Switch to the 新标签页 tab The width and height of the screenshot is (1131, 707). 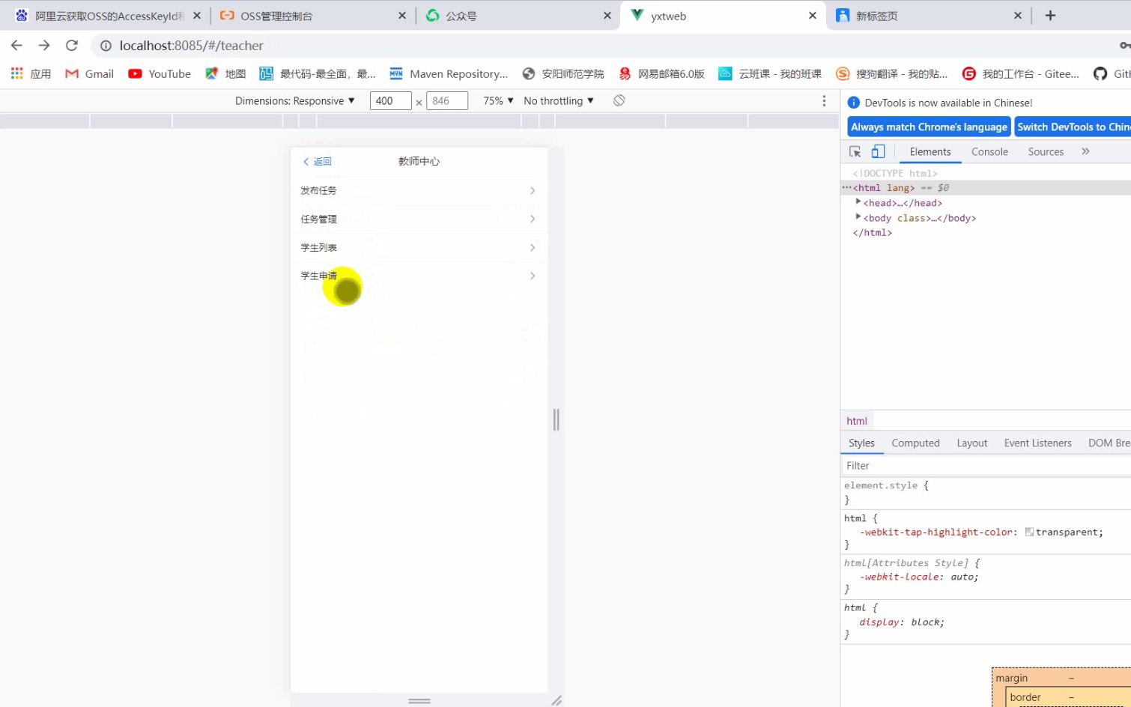pos(927,16)
